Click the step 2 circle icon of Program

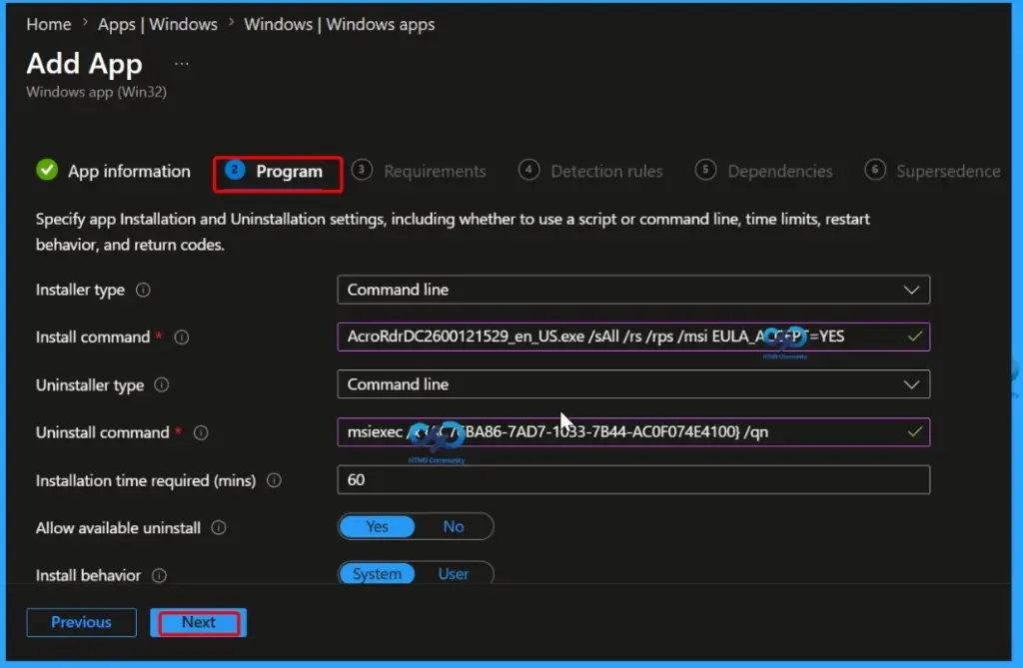coord(235,171)
